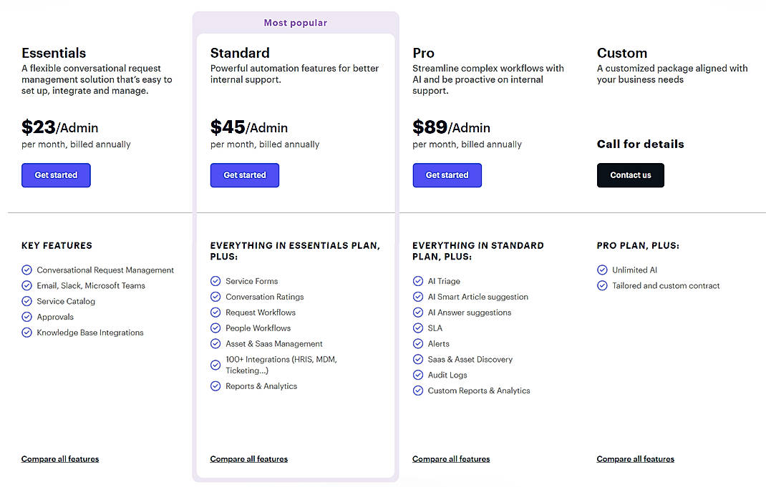The image size is (766, 487).
Task: Click the checkmark icon beside Service Forms
Action: coord(215,281)
